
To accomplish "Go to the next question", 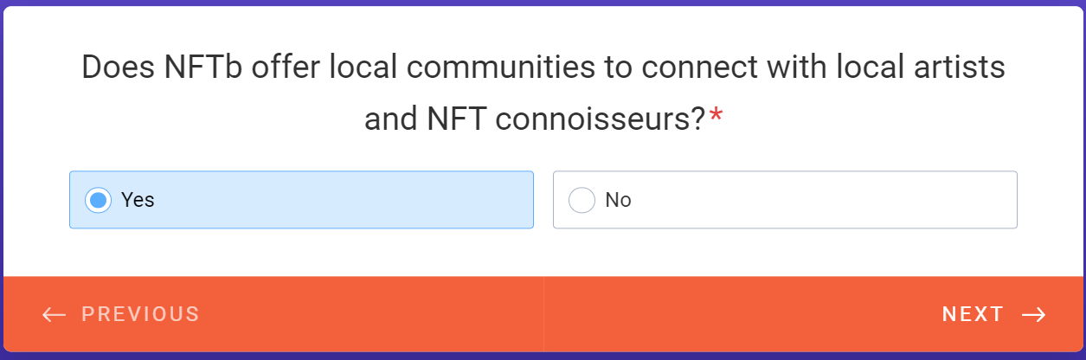I will [x=993, y=314].
